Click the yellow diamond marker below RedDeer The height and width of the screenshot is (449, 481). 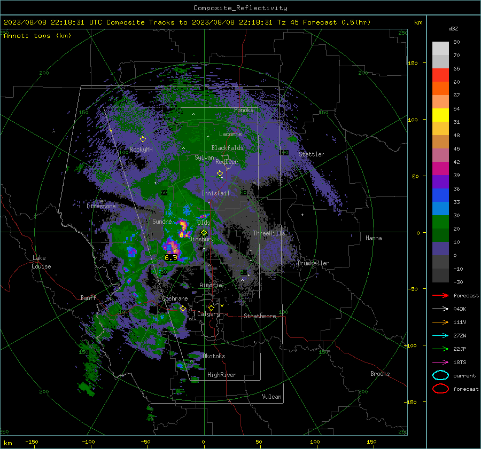[220, 174]
